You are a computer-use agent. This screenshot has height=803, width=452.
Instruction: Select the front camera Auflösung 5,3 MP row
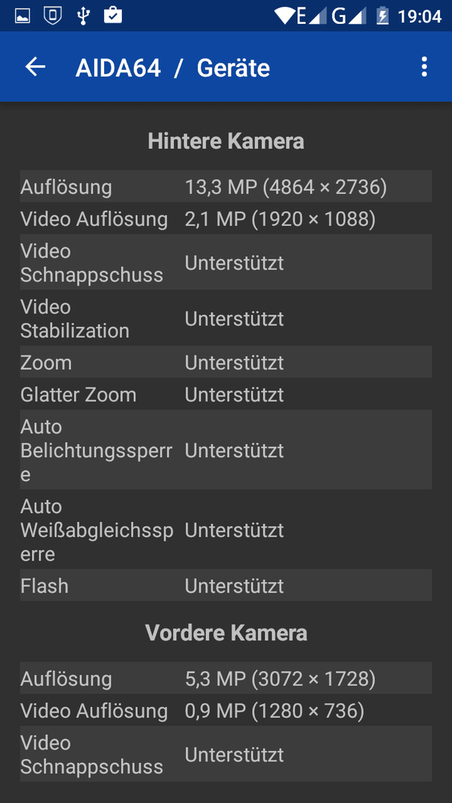(x=226, y=679)
